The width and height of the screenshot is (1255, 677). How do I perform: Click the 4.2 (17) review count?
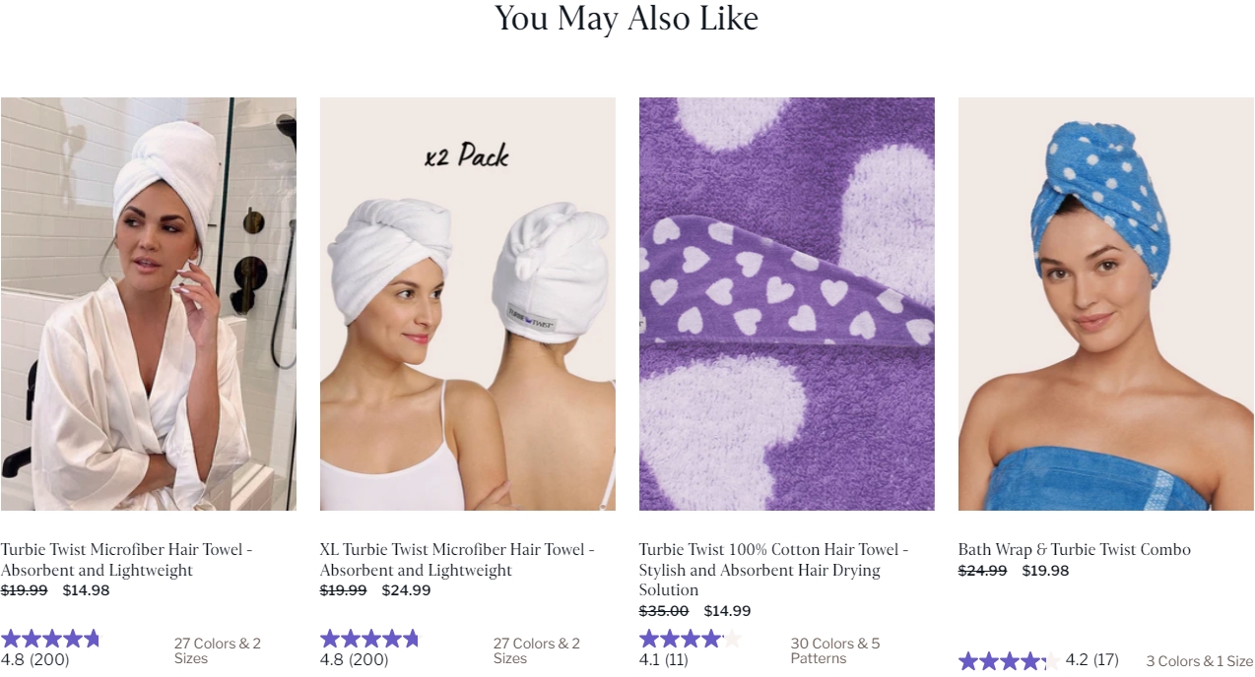[1092, 660]
